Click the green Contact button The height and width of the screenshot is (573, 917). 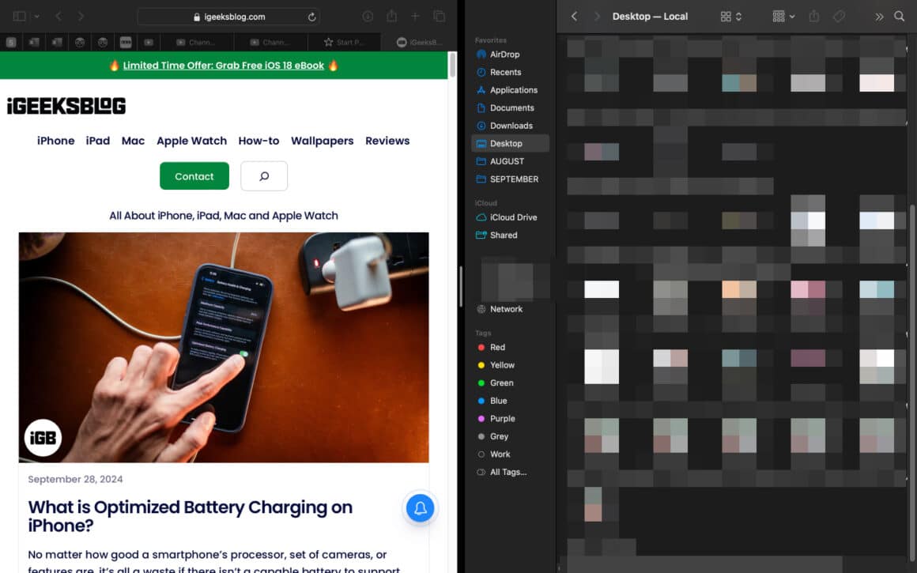(x=194, y=175)
